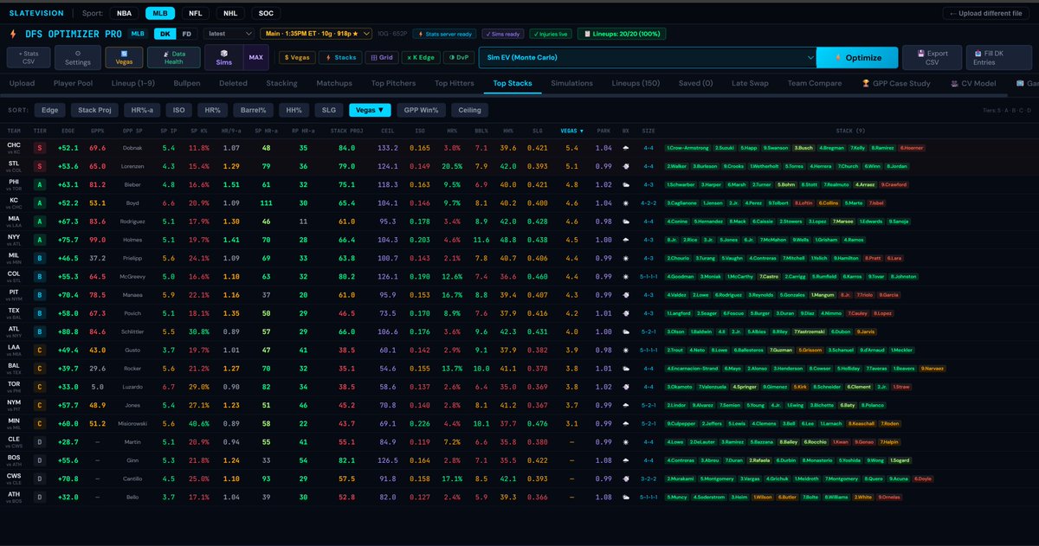Click the D tier badge for CLE
Viewport: 1039px width, 546px height.
(41, 441)
